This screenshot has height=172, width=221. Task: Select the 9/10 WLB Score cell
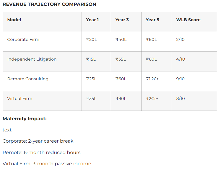(x=181, y=79)
